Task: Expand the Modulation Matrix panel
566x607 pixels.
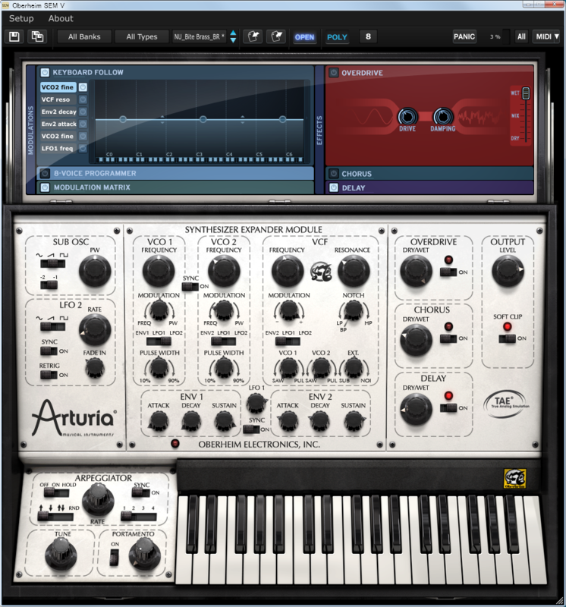Action: tap(176, 187)
